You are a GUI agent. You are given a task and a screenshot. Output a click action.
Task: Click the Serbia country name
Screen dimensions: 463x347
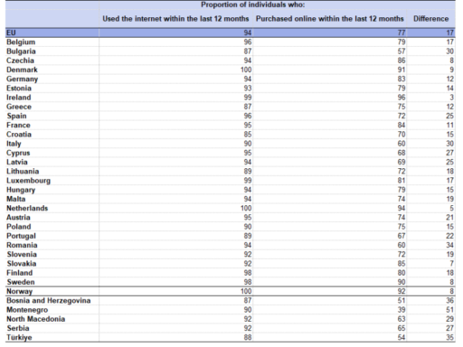(x=18, y=328)
